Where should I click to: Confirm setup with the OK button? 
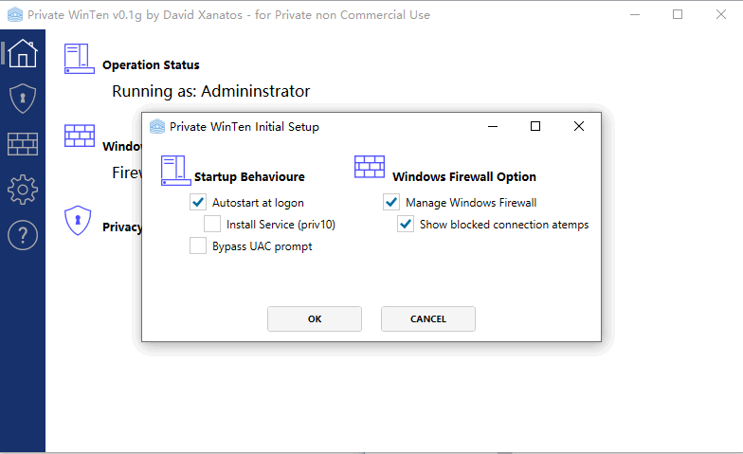click(x=315, y=319)
